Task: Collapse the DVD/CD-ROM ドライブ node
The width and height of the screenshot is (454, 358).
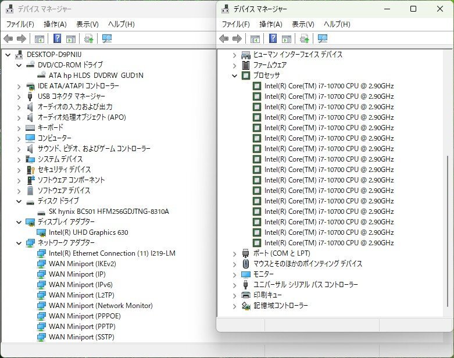Action: coord(19,65)
